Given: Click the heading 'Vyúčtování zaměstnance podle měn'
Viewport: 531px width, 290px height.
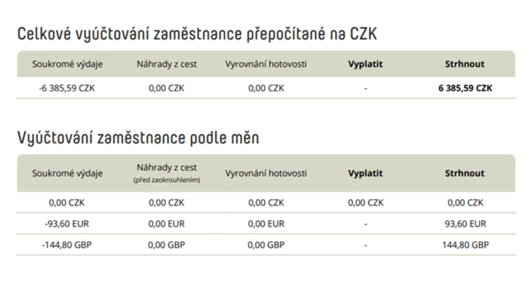Looking at the screenshot, I should click(x=138, y=138).
